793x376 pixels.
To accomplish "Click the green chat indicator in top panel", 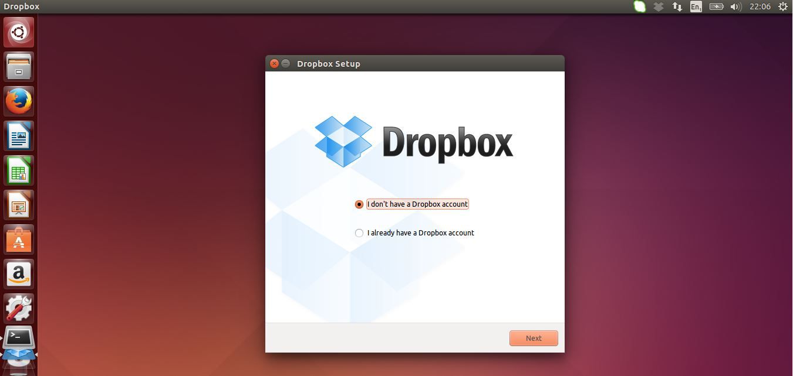I will pyautogui.click(x=640, y=6).
